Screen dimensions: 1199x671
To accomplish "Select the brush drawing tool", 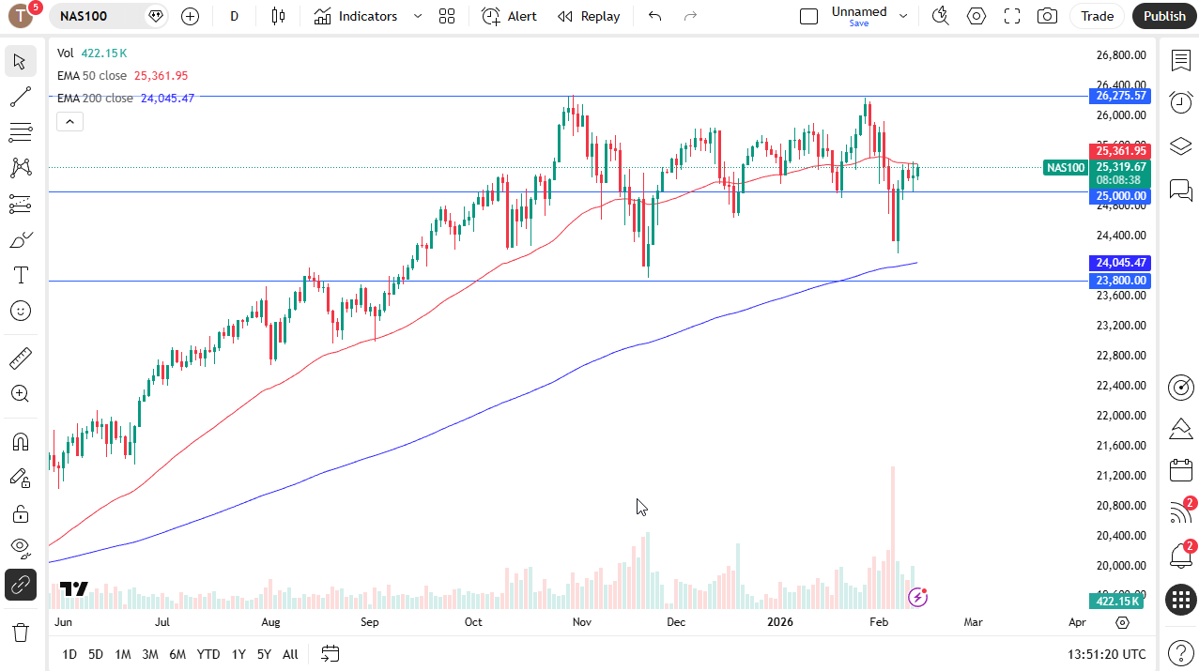I will [x=20, y=239].
